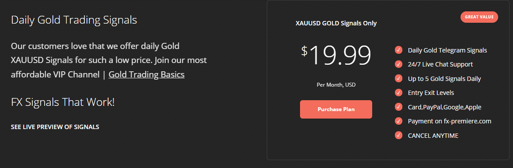The image size is (513, 168).
Task: Click checkmark icon beside 24/7 Live Chat Support
Action: pos(398,64)
